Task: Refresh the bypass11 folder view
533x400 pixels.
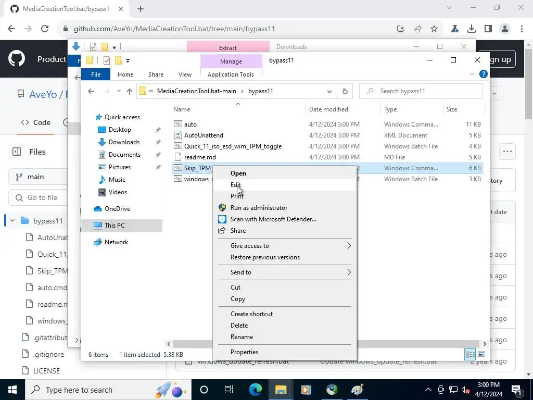Action: [345, 91]
